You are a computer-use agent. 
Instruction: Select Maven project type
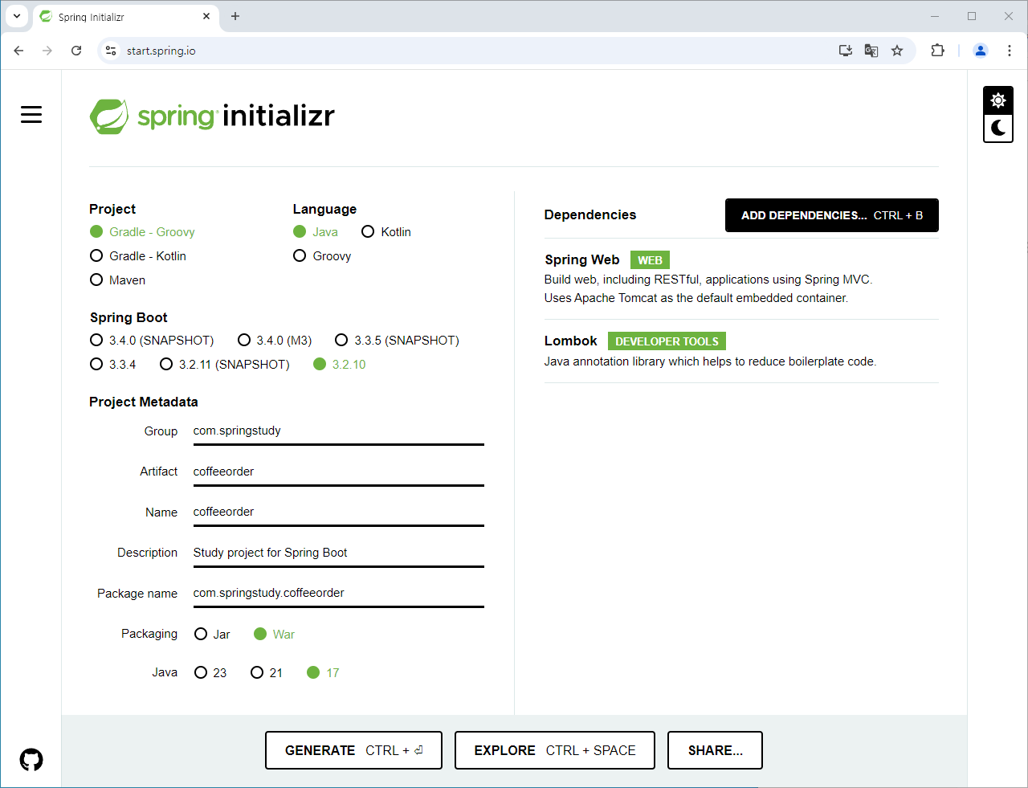point(117,280)
